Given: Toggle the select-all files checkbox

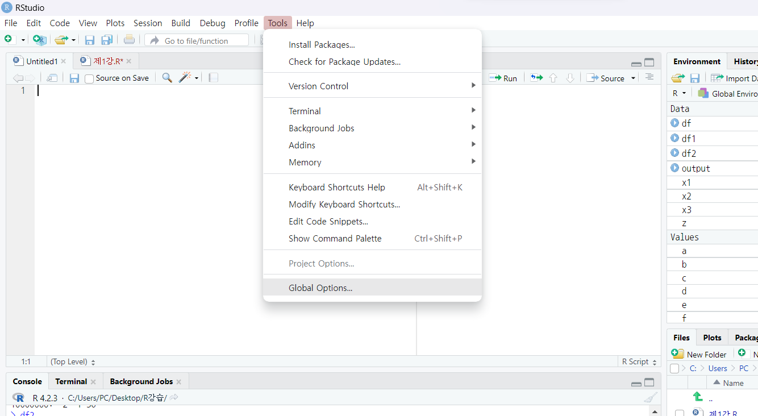Looking at the screenshot, I should pos(674,368).
